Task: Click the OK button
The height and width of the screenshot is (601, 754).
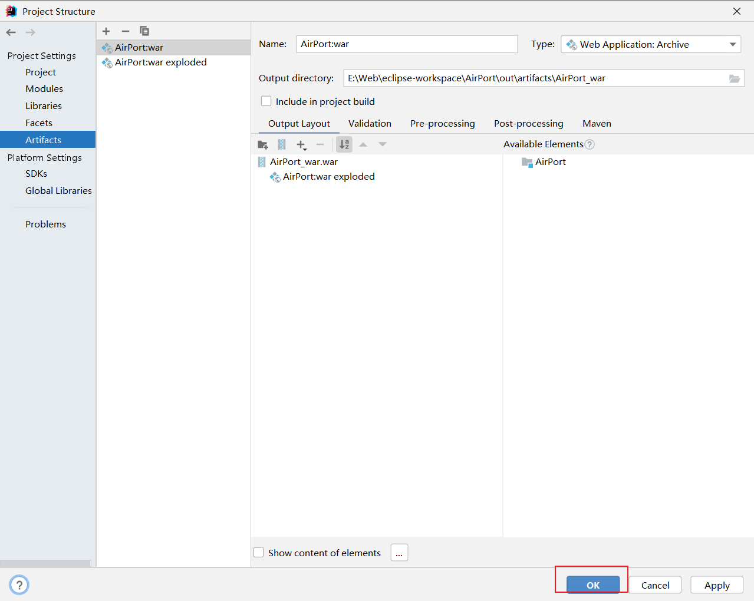Action: click(591, 585)
